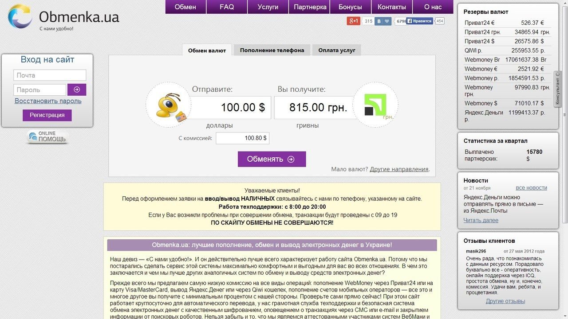Click the гривны label under amount
This screenshot has width=568, height=319.
(308, 125)
